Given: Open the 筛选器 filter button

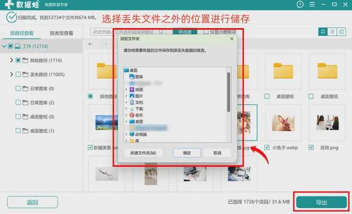Looking at the screenshot, I should 185,32.
